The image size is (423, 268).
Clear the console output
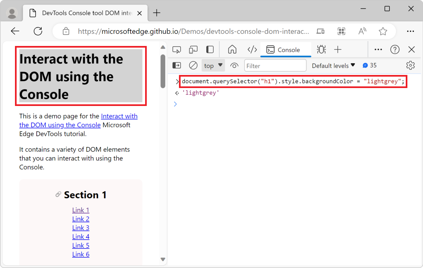[x=193, y=65]
